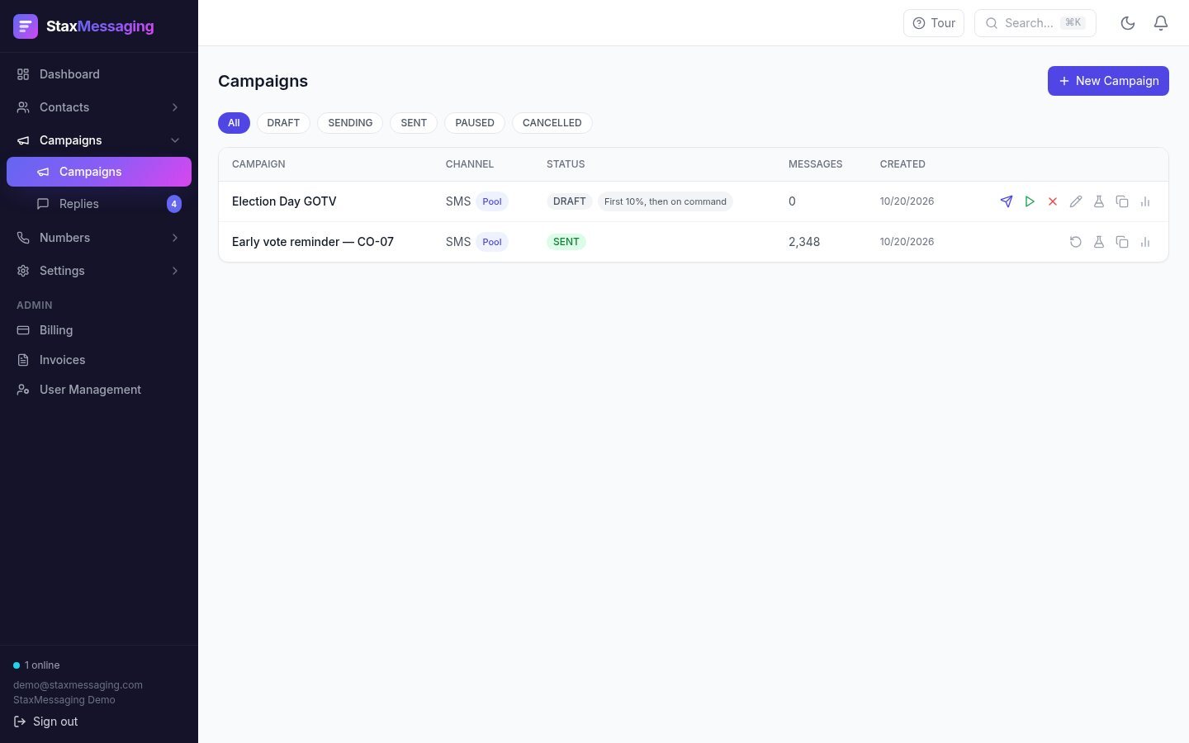Click the StaxMessaging logo icon
Screen dimensions: 1189x743
26,26
